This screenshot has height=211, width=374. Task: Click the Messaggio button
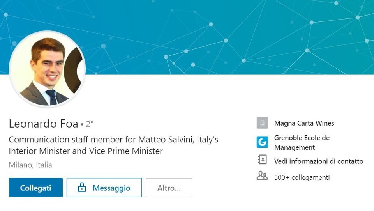(x=104, y=188)
